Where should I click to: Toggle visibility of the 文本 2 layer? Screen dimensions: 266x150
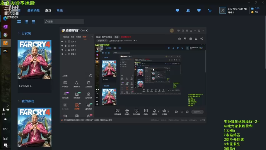(62, 54)
